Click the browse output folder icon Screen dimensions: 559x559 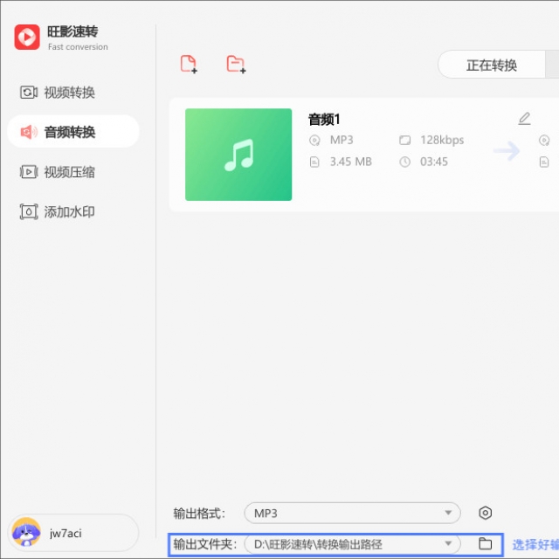click(x=486, y=544)
